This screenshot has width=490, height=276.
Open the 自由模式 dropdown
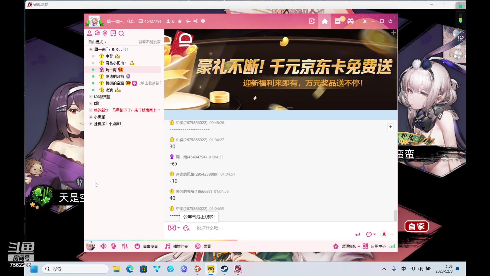(x=97, y=42)
